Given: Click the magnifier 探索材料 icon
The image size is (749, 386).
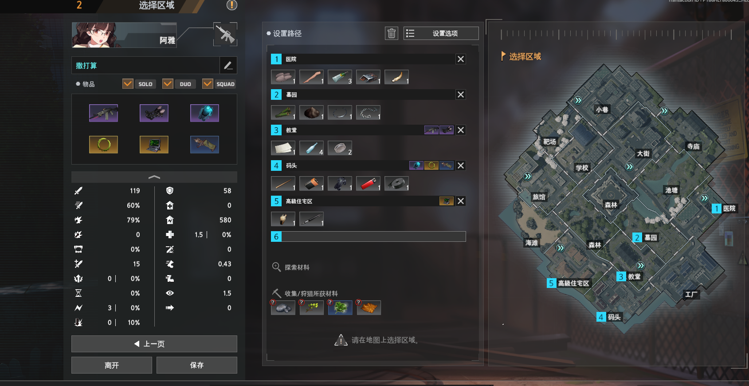Looking at the screenshot, I should pos(276,267).
